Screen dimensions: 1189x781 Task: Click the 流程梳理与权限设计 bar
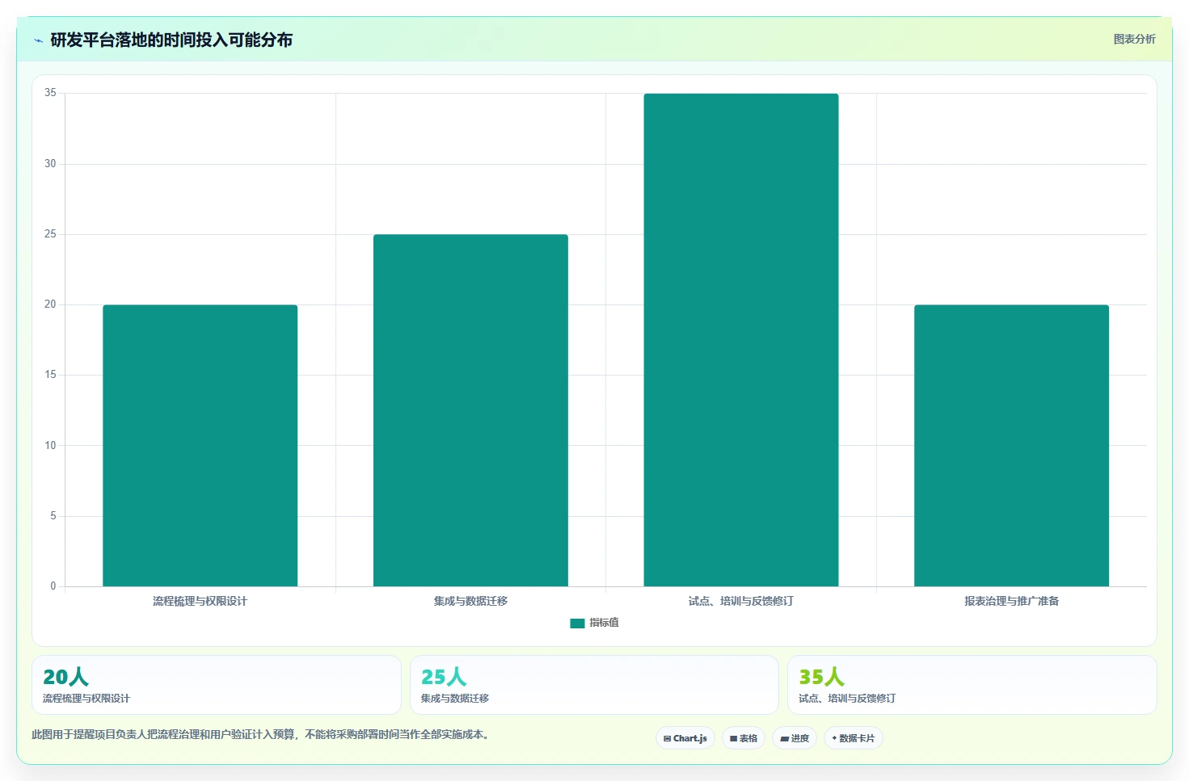pyautogui.click(x=200, y=446)
